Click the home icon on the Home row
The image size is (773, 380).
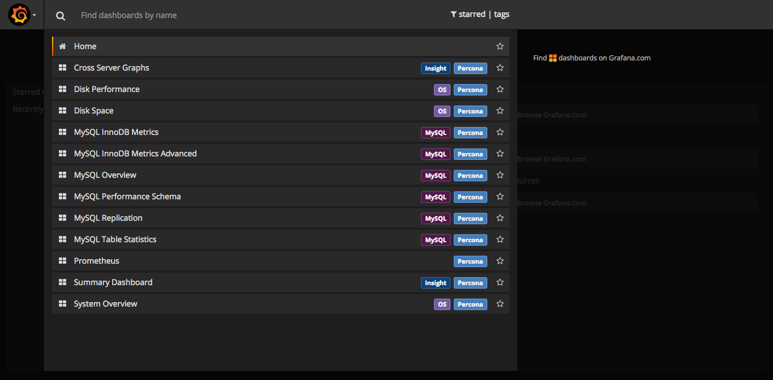pos(62,46)
